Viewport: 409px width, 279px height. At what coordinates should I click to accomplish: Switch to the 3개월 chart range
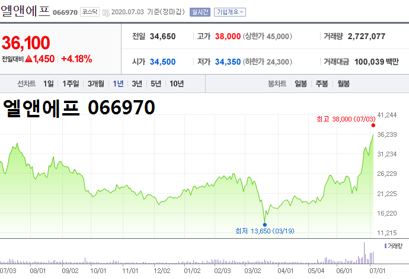pyautogui.click(x=95, y=84)
